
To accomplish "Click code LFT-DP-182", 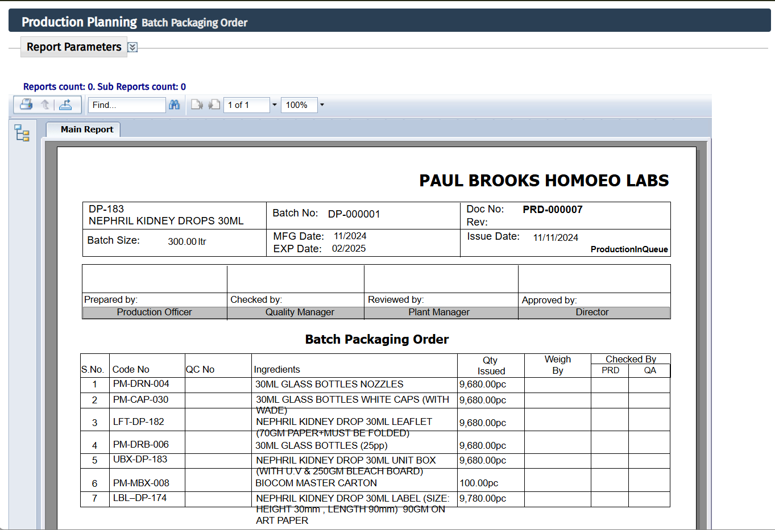I will [139, 422].
